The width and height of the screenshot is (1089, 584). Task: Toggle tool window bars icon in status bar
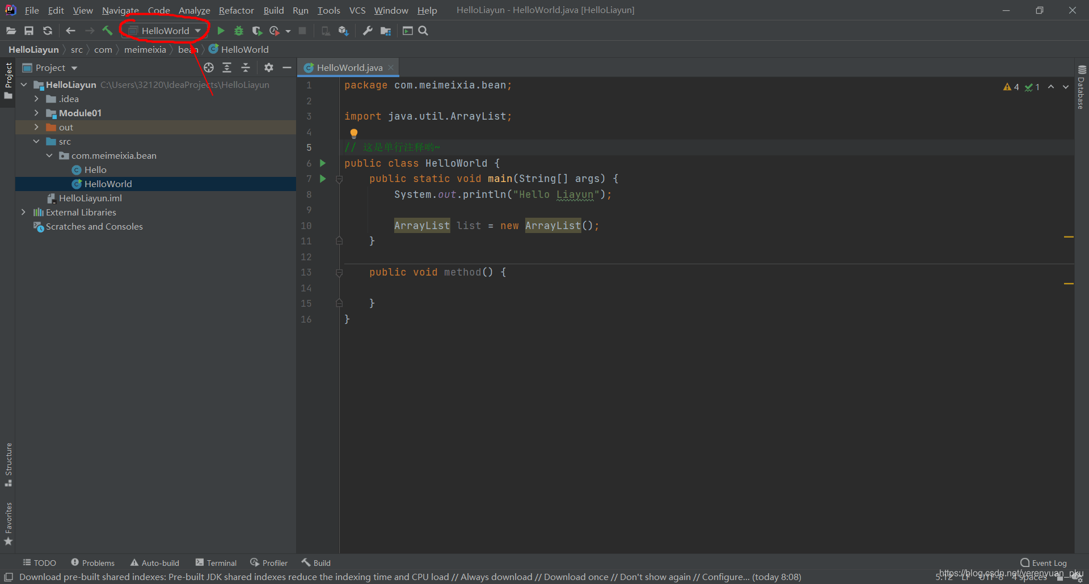point(9,577)
